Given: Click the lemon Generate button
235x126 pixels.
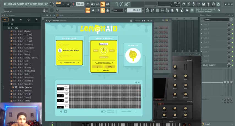Looking at the screenshot, I should coord(133,56).
